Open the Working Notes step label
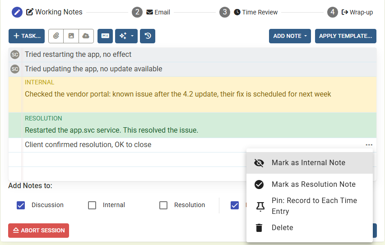 coord(54,12)
